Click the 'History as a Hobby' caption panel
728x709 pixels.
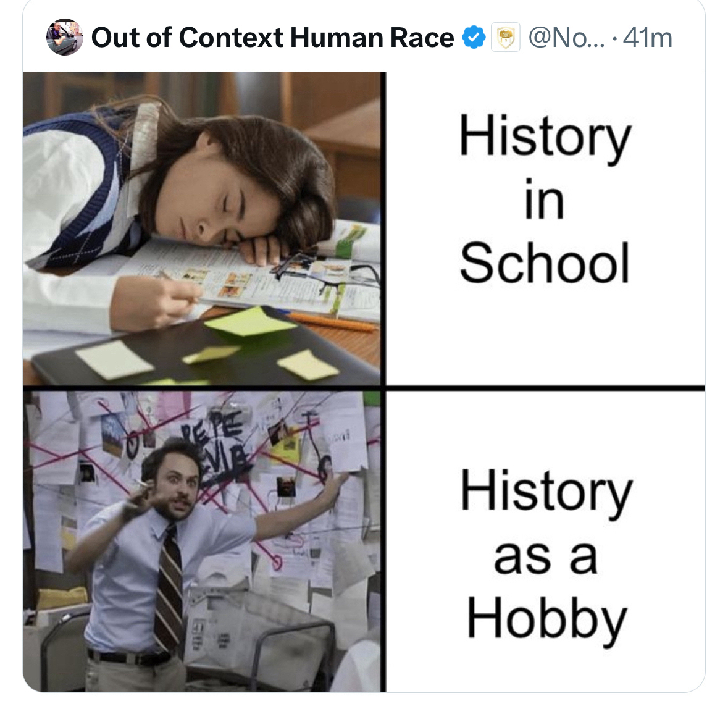click(545, 541)
